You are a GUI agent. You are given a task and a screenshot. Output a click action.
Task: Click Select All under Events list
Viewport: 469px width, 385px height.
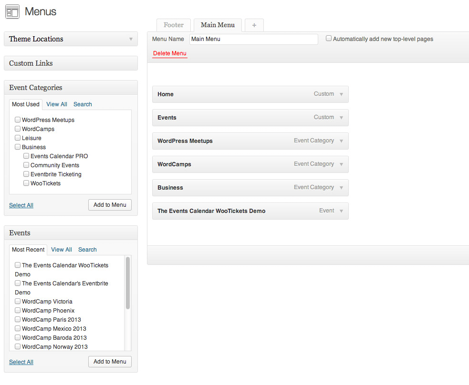coord(21,362)
